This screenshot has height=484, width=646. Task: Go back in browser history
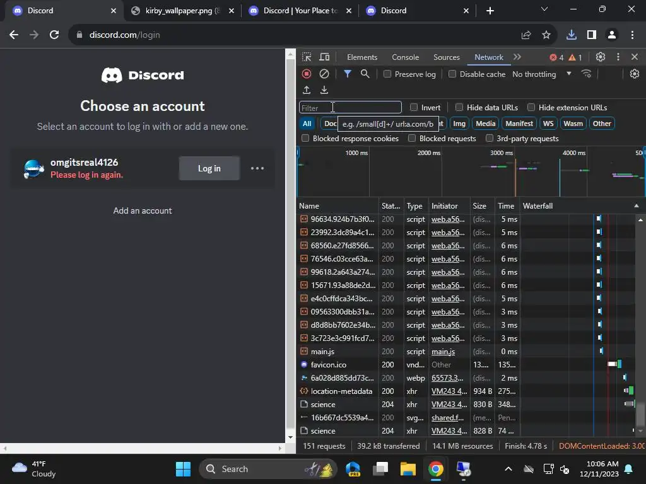(14, 35)
